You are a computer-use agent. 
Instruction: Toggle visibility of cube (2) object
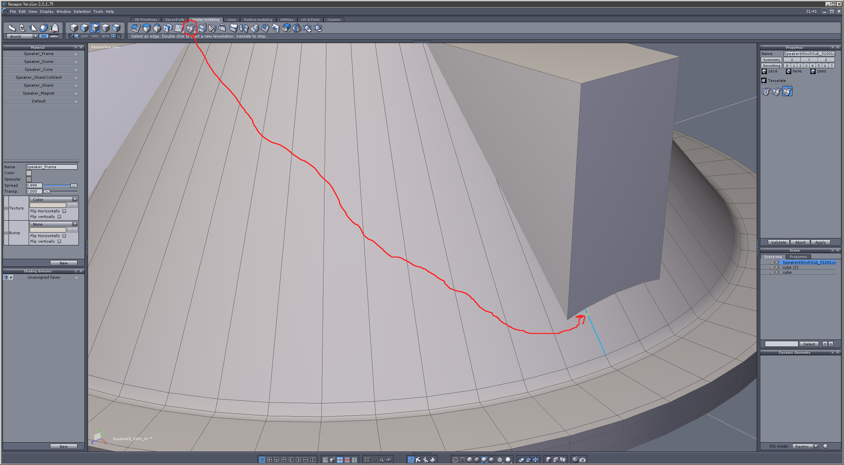776,267
